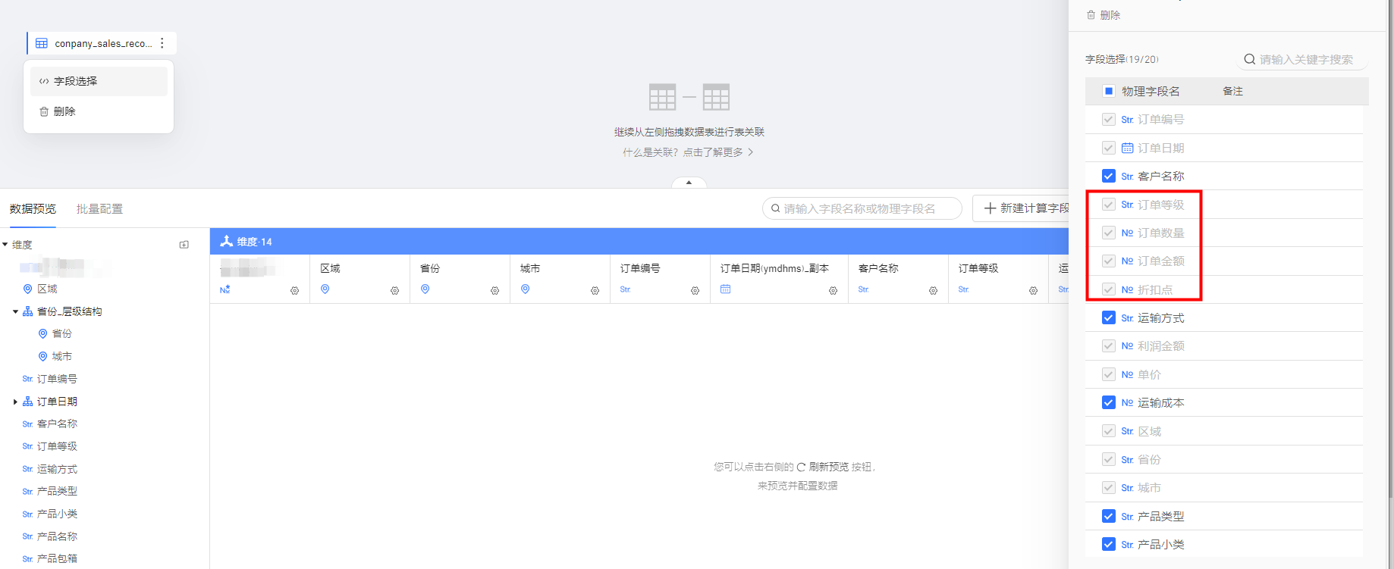This screenshot has height=569, width=1394.
Task: Click add-folder icon beside 维度 header
Action: pos(184,245)
